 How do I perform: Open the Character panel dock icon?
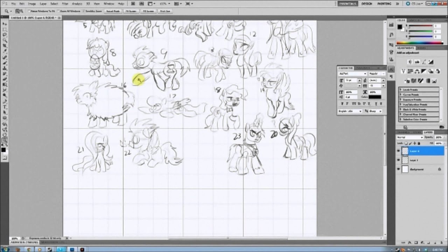point(392,69)
